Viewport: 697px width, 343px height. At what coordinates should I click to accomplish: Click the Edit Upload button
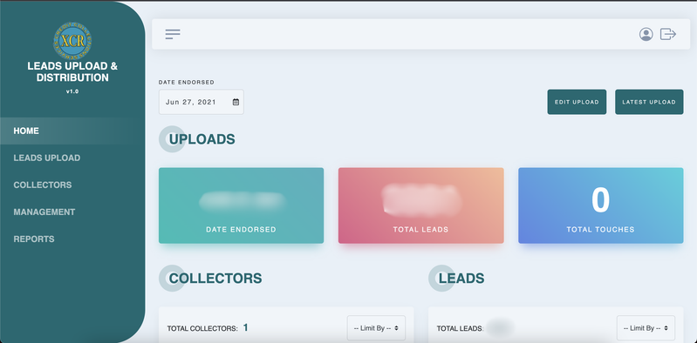coord(577,102)
